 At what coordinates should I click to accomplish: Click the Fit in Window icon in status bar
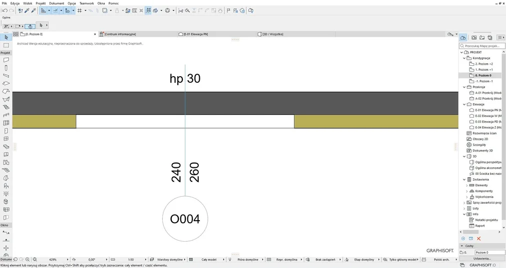(x=35, y=260)
